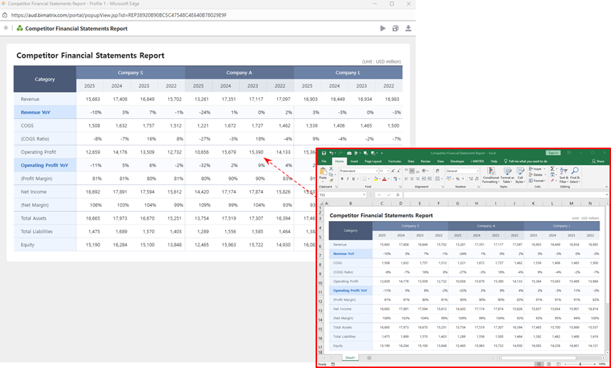Toggle Italic formatting in Excel Font group
The image size is (611, 368).
tap(347, 179)
